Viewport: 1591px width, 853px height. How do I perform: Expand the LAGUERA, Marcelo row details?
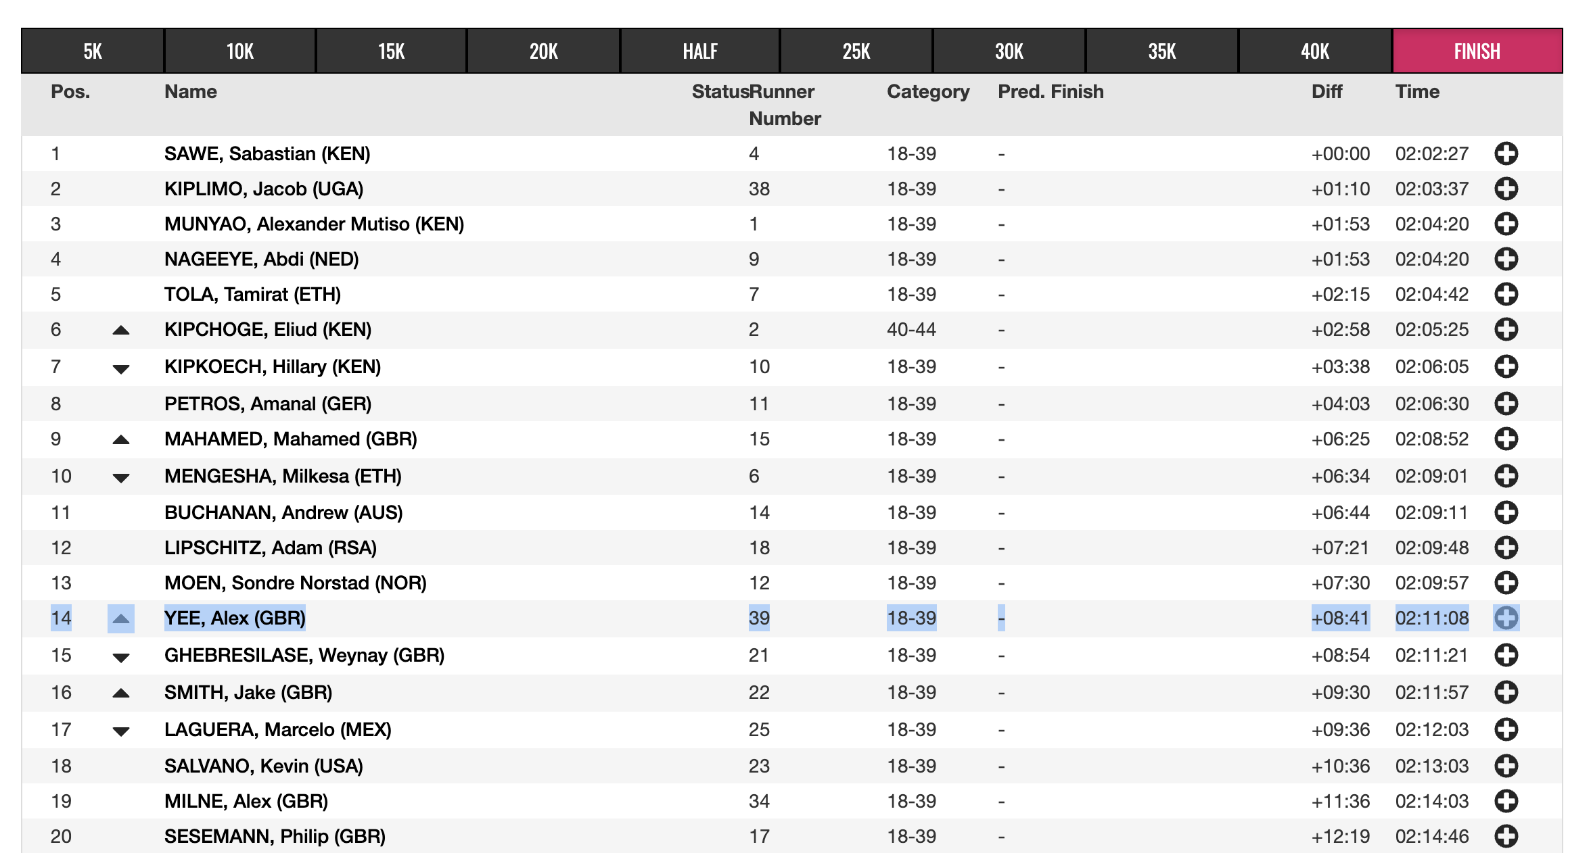point(1506,729)
